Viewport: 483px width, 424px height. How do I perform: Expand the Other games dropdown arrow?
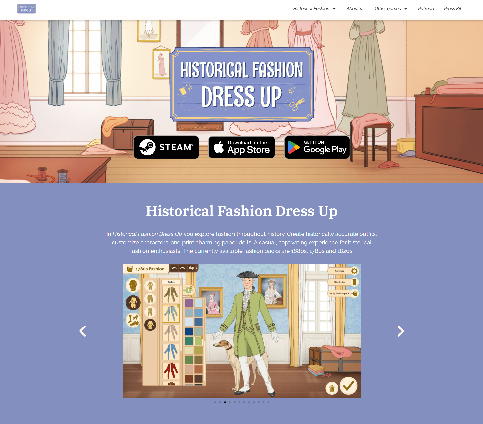(x=406, y=9)
